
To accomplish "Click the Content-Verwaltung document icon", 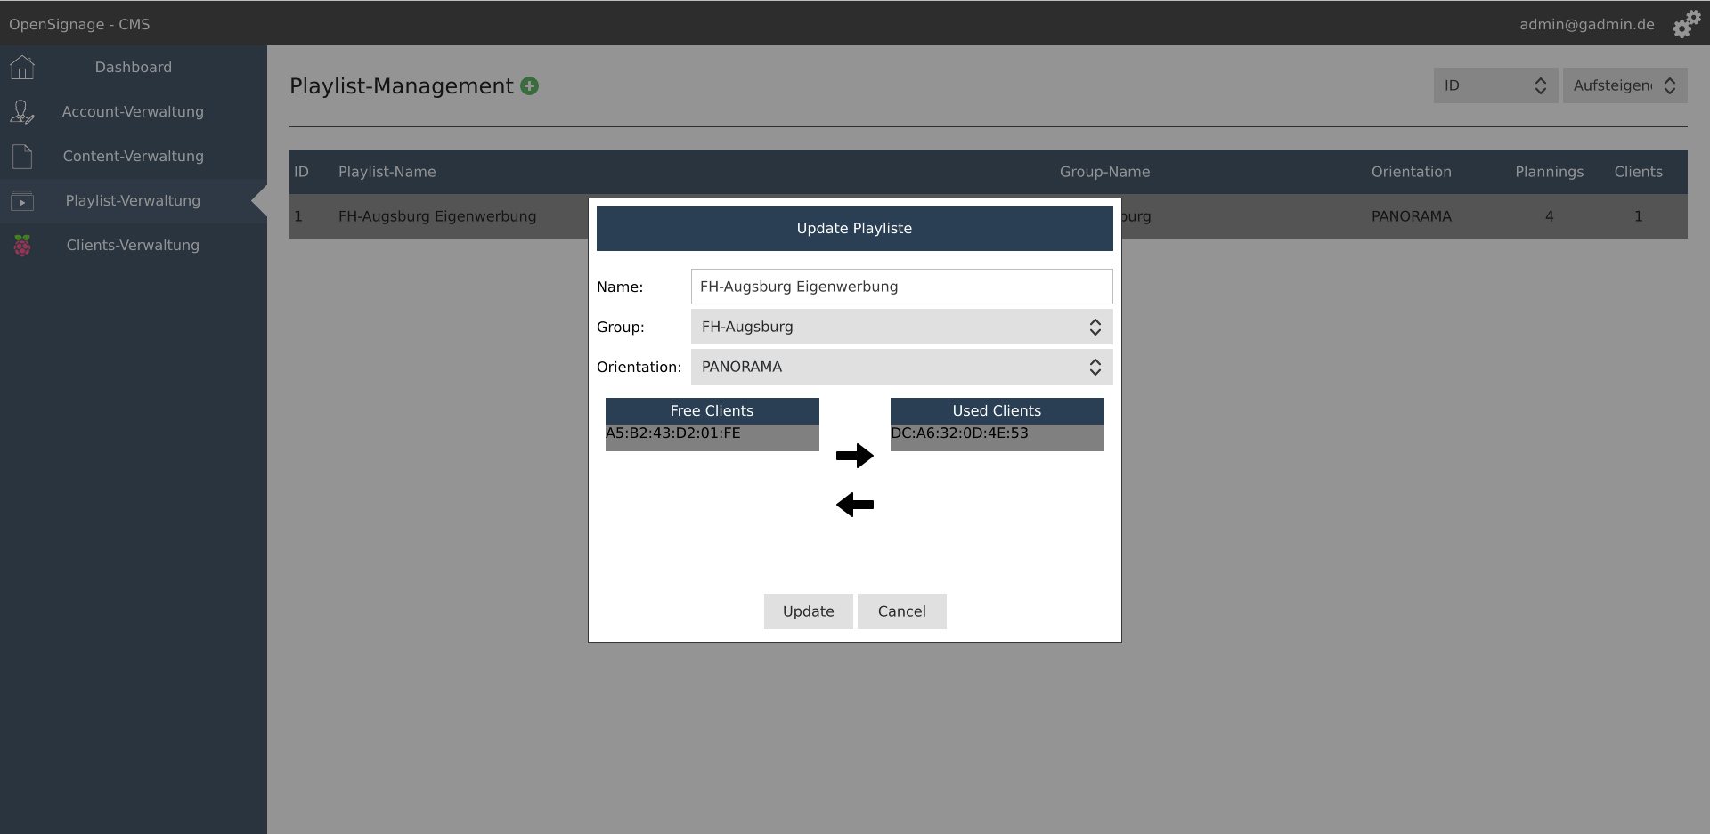I will pos(22,157).
